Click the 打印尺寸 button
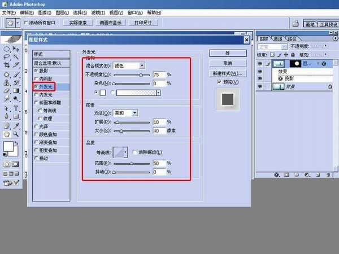This screenshot has height=254, width=339. coord(143,23)
